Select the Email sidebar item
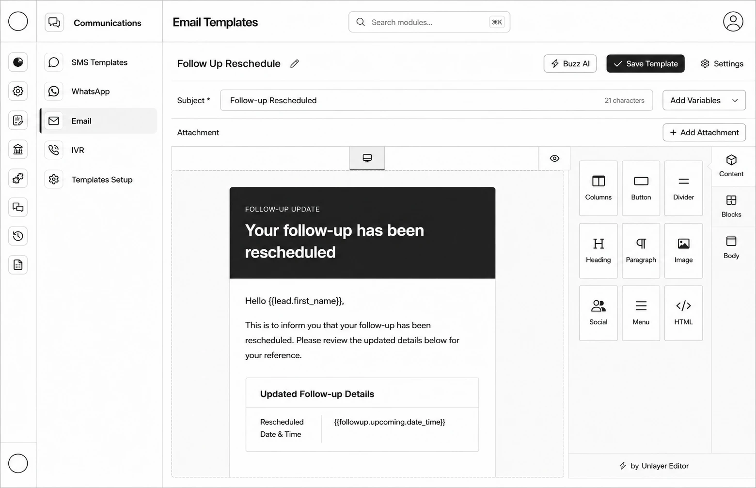This screenshot has height=488, width=756. [98, 121]
